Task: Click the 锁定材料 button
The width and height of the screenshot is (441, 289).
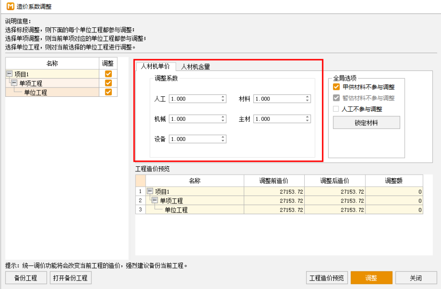Action: click(366, 123)
